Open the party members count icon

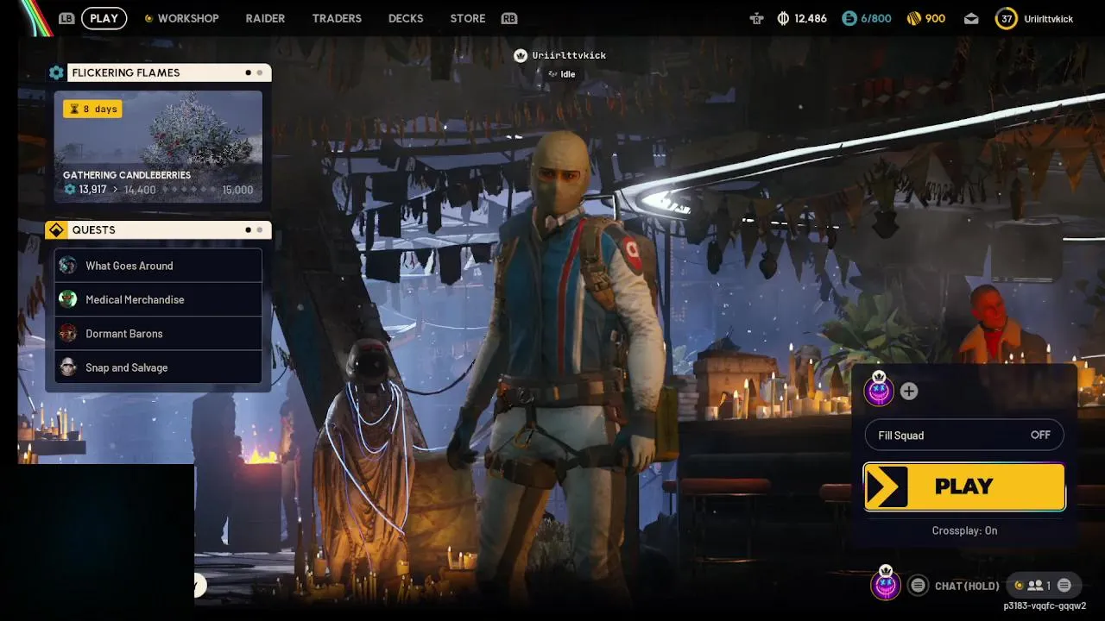tap(1035, 585)
